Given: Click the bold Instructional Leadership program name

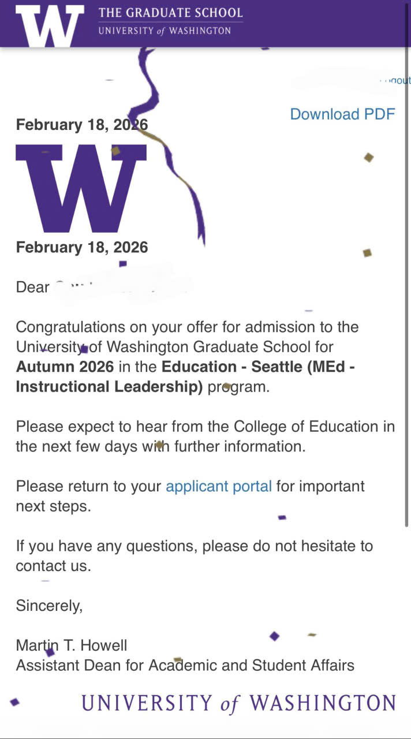Looking at the screenshot, I should coord(109,386).
